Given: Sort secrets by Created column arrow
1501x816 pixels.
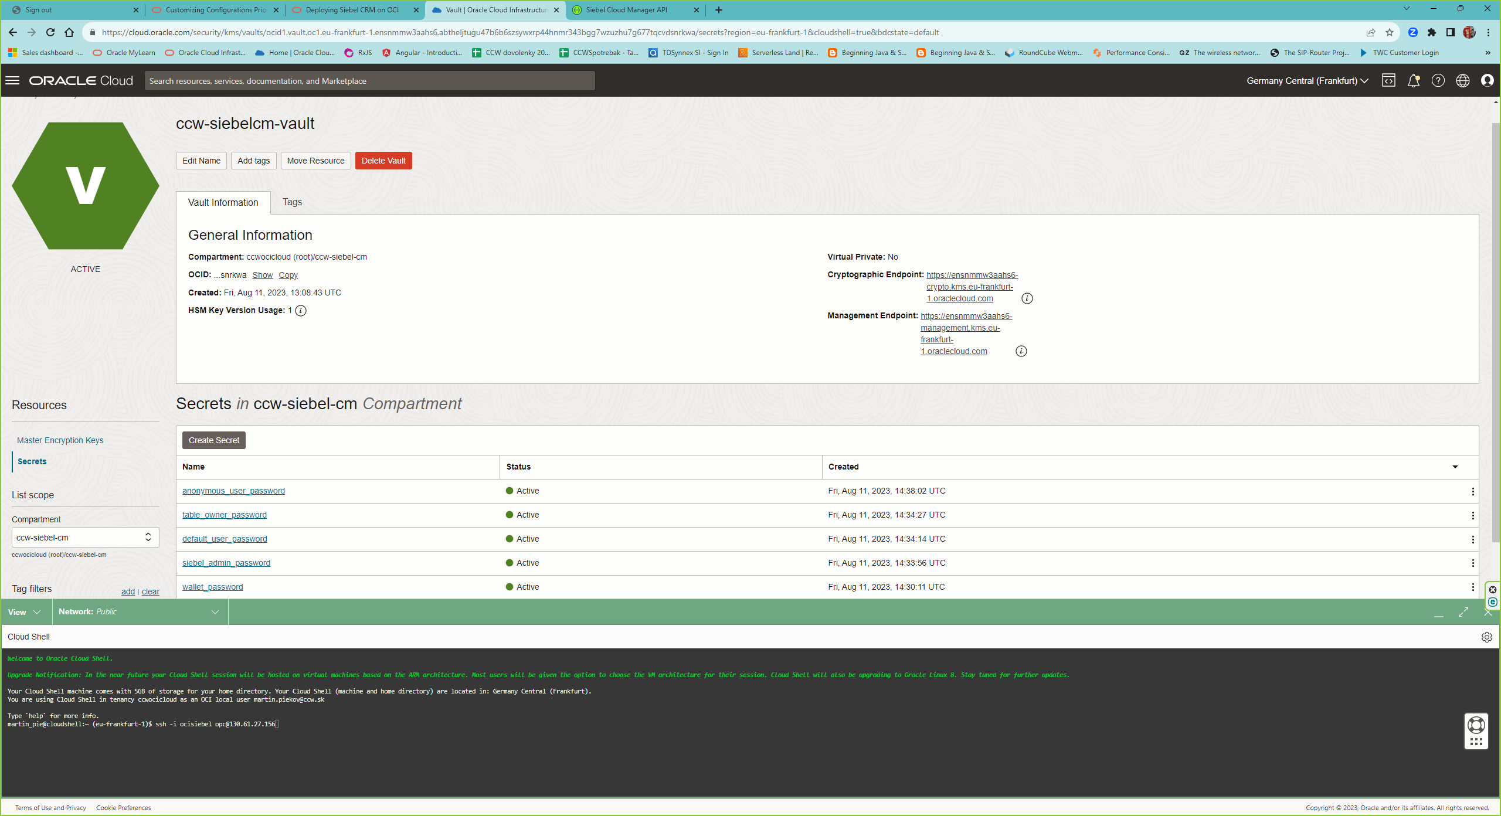Looking at the screenshot, I should [1455, 467].
